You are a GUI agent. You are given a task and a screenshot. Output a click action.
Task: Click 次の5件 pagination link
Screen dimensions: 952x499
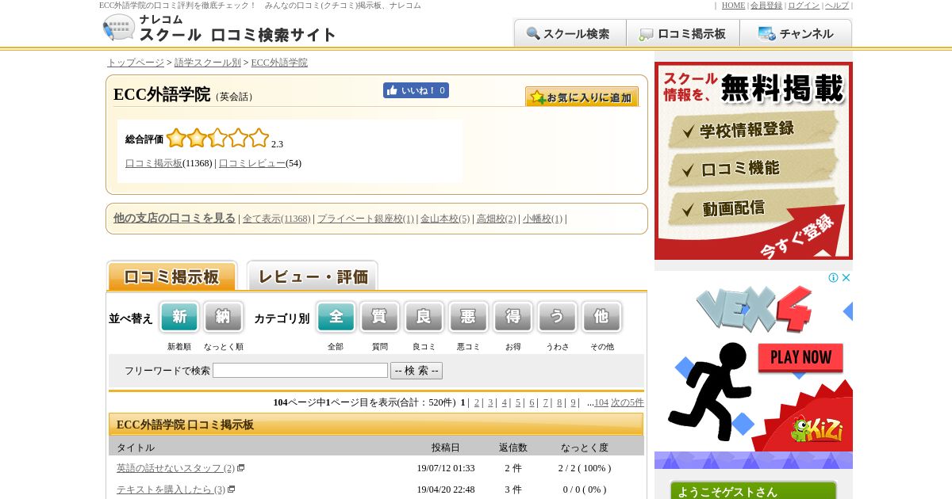[x=628, y=402]
